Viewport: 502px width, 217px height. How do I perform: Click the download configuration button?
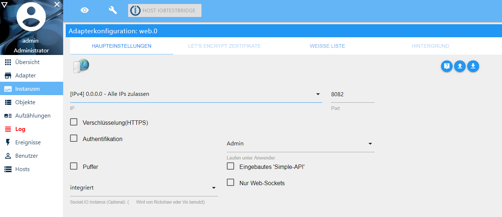473,66
